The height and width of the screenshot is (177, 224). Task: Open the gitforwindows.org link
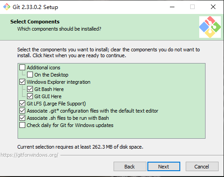coord(29,155)
